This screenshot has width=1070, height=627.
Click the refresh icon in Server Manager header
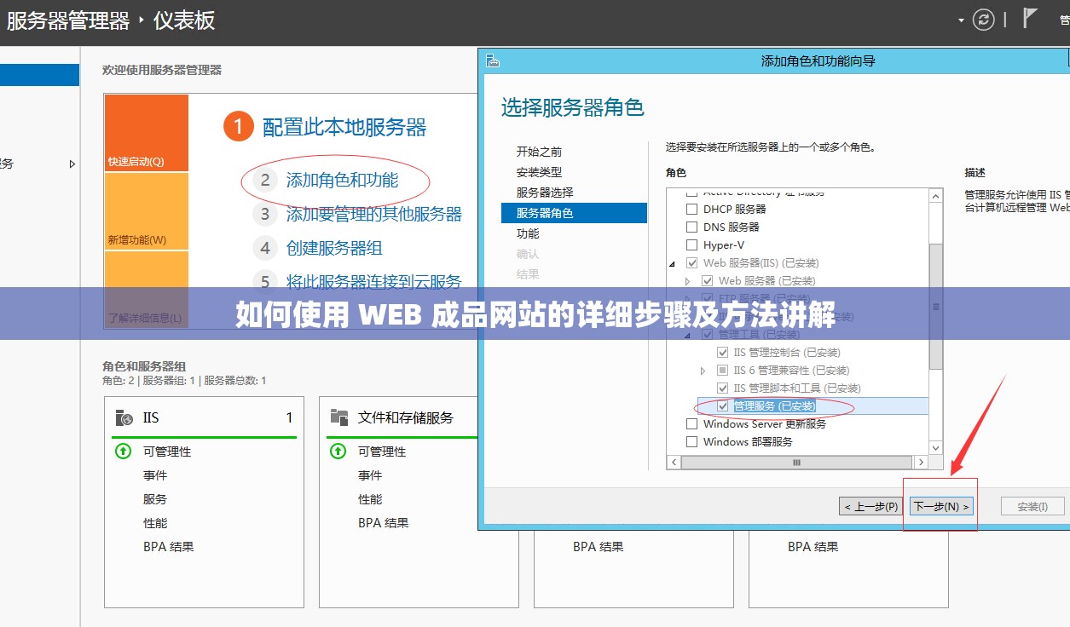click(984, 20)
